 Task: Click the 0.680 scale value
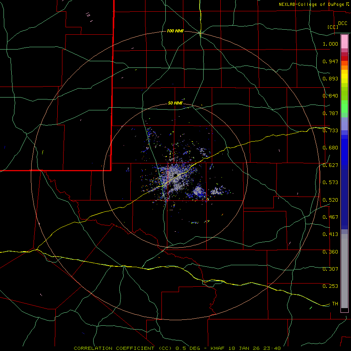[330, 148]
